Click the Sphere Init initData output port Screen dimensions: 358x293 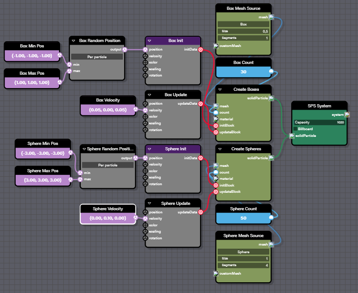(200, 158)
